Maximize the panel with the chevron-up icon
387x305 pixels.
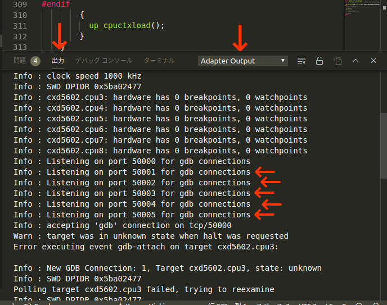tap(355, 61)
